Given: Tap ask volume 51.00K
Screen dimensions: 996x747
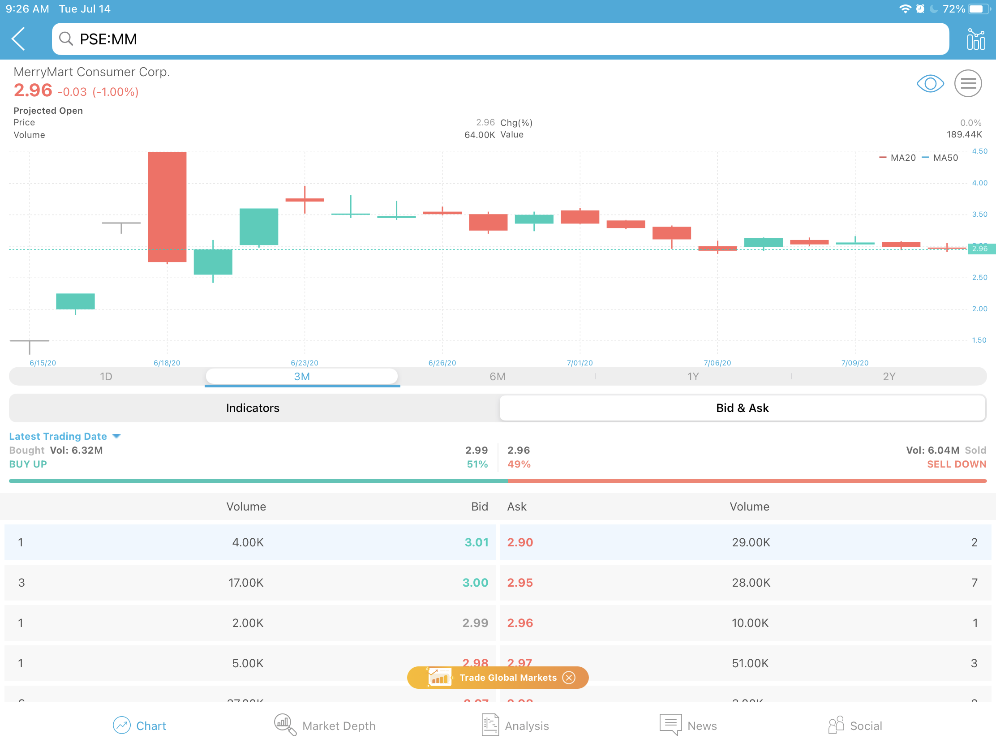Looking at the screenshot, I should tap(750, 663).
